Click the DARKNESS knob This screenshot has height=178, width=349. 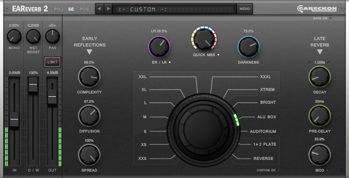point(249,47)
